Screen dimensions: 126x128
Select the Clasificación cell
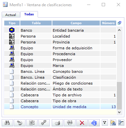pyautogui.click(x=76, y=77)
